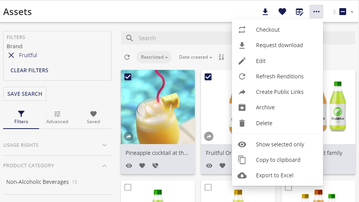Click share badge on Pineapple cocktail image
This screenshot has height=202, width=359.
pyautogui.click(x=129, y=136)
